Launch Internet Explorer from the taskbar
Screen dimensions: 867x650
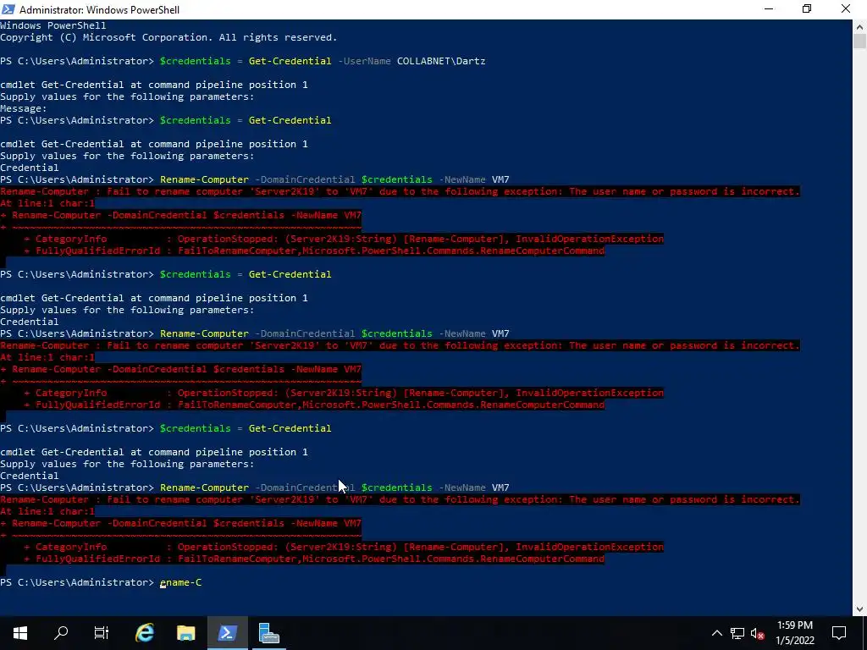coord(144,633)
